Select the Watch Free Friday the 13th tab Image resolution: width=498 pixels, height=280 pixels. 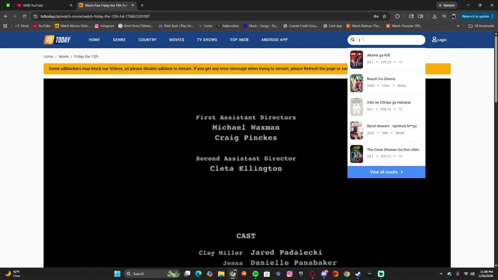(106, 5)
